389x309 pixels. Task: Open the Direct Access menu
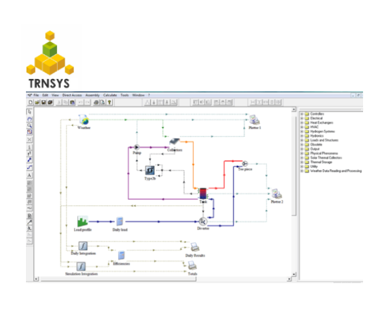click(x=72, y=95)
